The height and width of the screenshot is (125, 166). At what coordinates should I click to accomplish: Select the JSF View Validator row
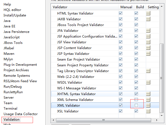click(x=72, y=42)
